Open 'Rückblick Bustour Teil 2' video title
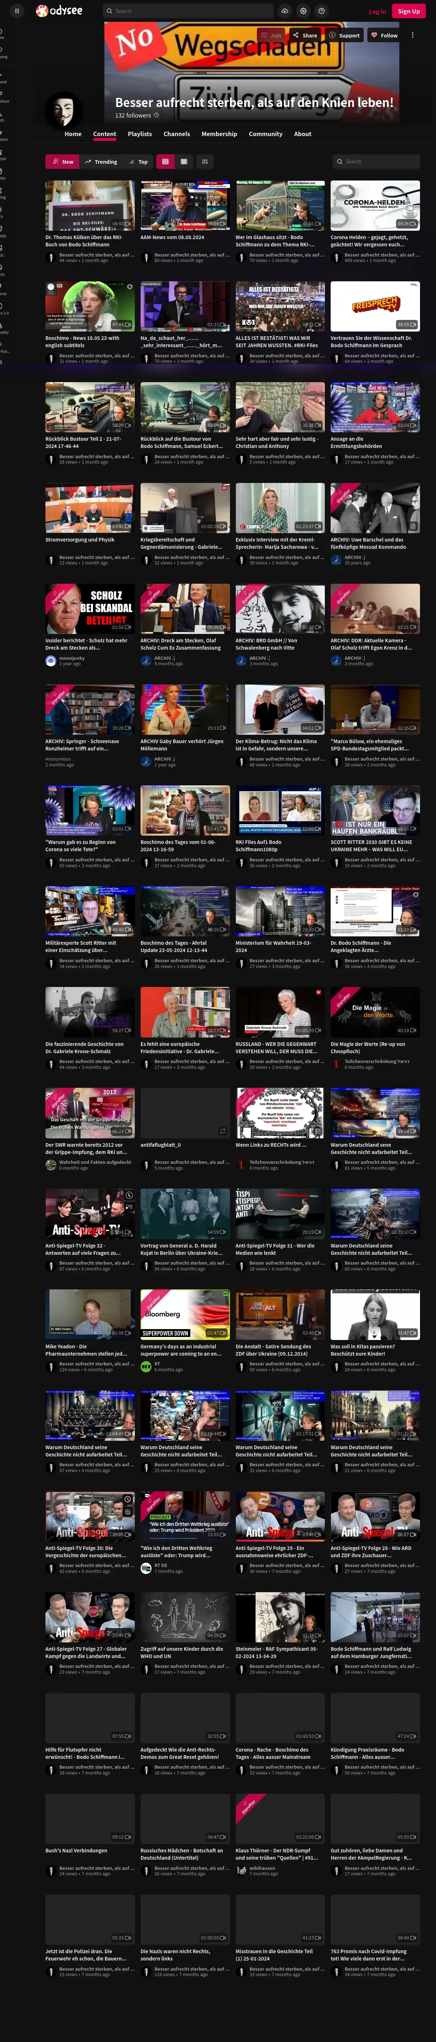This screenshot has height=2042, width=436. pos(83,442)
